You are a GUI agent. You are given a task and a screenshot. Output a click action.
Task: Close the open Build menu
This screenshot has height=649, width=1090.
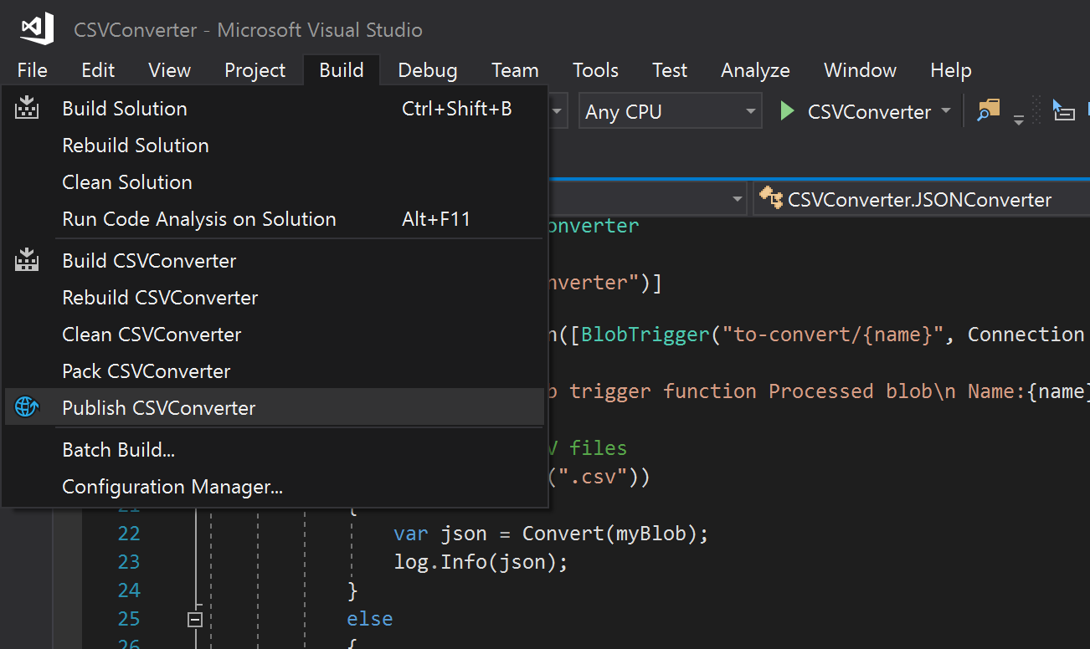click(342, 70)
